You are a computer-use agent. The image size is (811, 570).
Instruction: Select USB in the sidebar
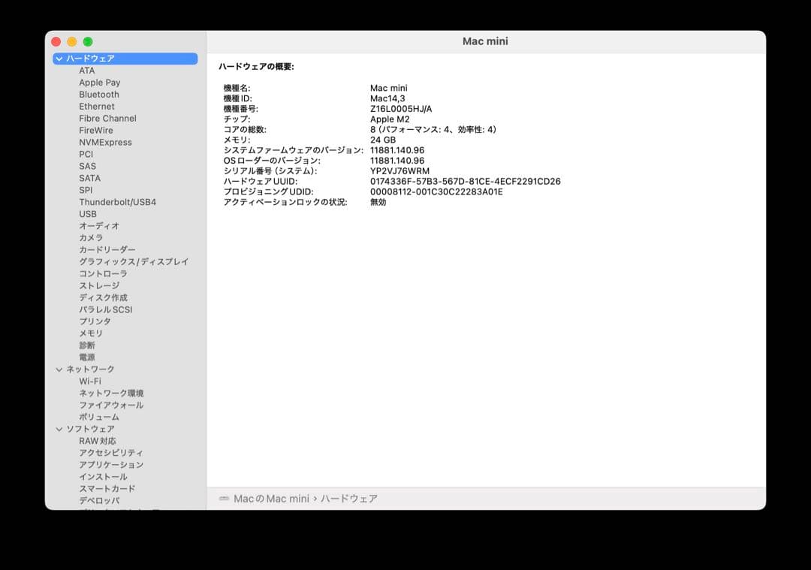click(x=87, y=214)
